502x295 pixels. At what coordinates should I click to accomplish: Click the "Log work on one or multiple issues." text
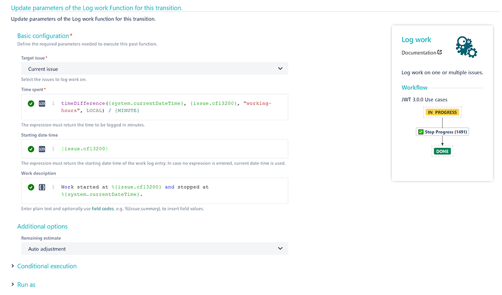[442, 72]
